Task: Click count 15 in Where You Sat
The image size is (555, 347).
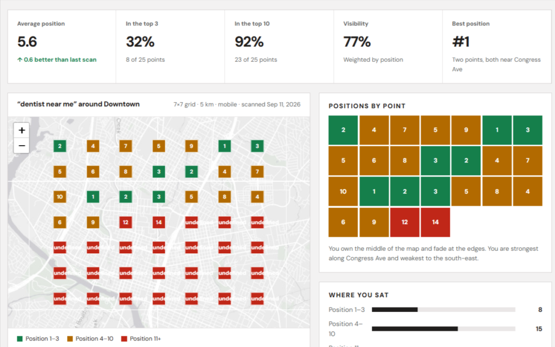Action: coord(539,329)
